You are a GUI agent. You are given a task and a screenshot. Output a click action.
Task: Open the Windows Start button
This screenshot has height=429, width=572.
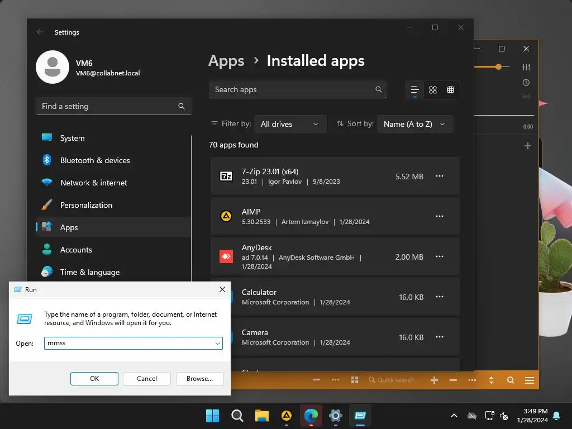point(212,416)
